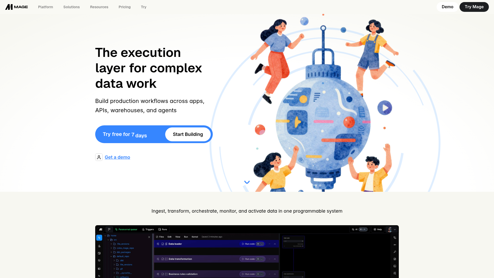Open the Help button in the app preview
This screenshot has height=278, width=494.
(x=378, y=229)
